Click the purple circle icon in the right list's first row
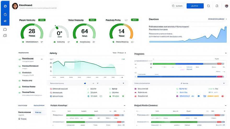The height and width of the screenshot is (129, 230). (135, 89)
